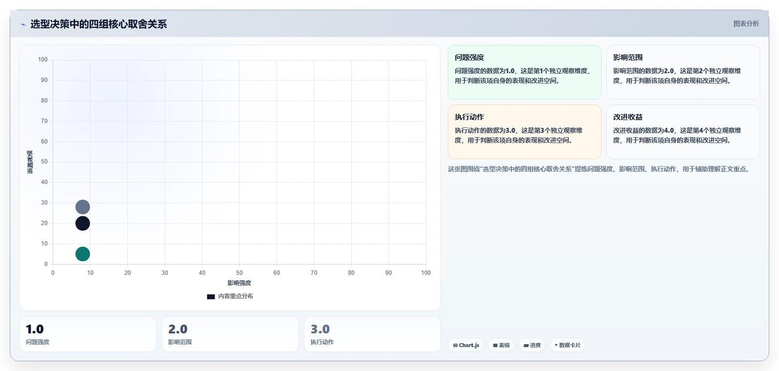Click the page title 选型决策中的四组核心取舍关系
779x371 pixels.
tap(99, 24)
